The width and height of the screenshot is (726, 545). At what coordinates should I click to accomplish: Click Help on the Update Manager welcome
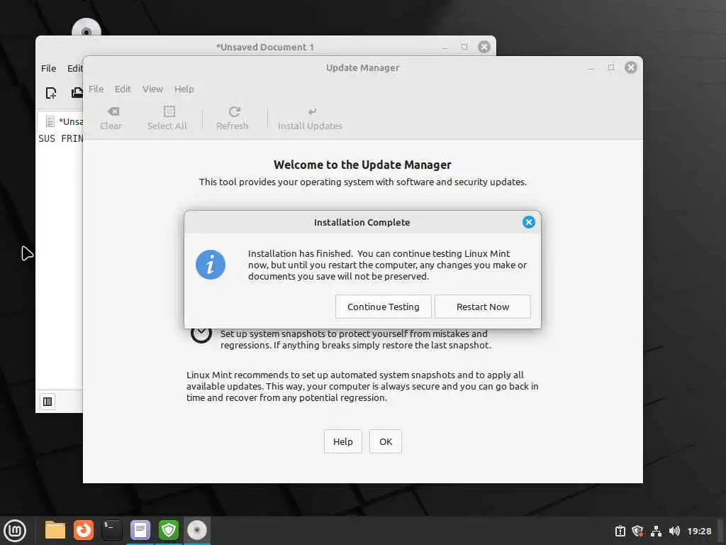[x=342, y=441]
